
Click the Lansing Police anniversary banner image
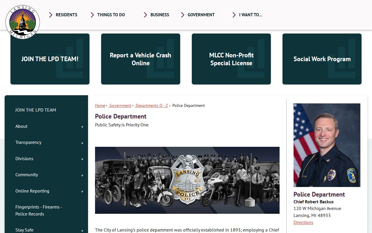click(187, 180)
